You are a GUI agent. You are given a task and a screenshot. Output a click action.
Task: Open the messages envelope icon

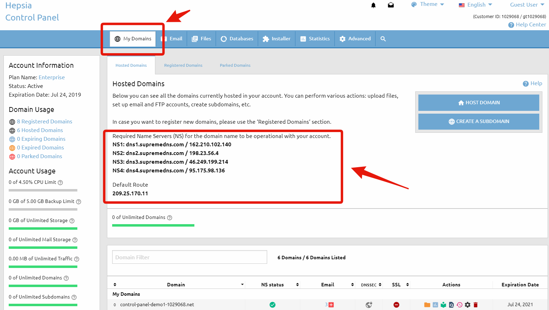click(x=391, y=5)
